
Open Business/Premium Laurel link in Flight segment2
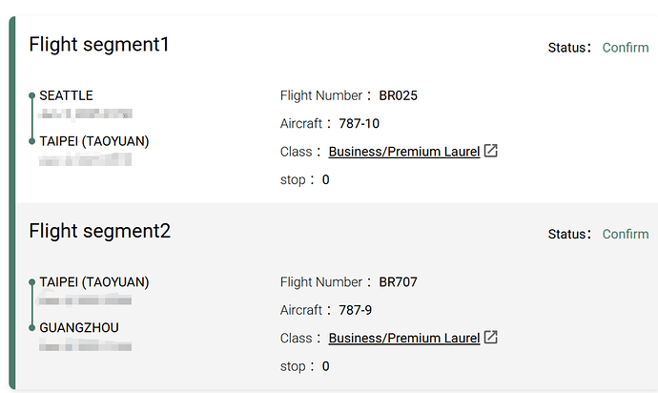click(x=404, y=338)
